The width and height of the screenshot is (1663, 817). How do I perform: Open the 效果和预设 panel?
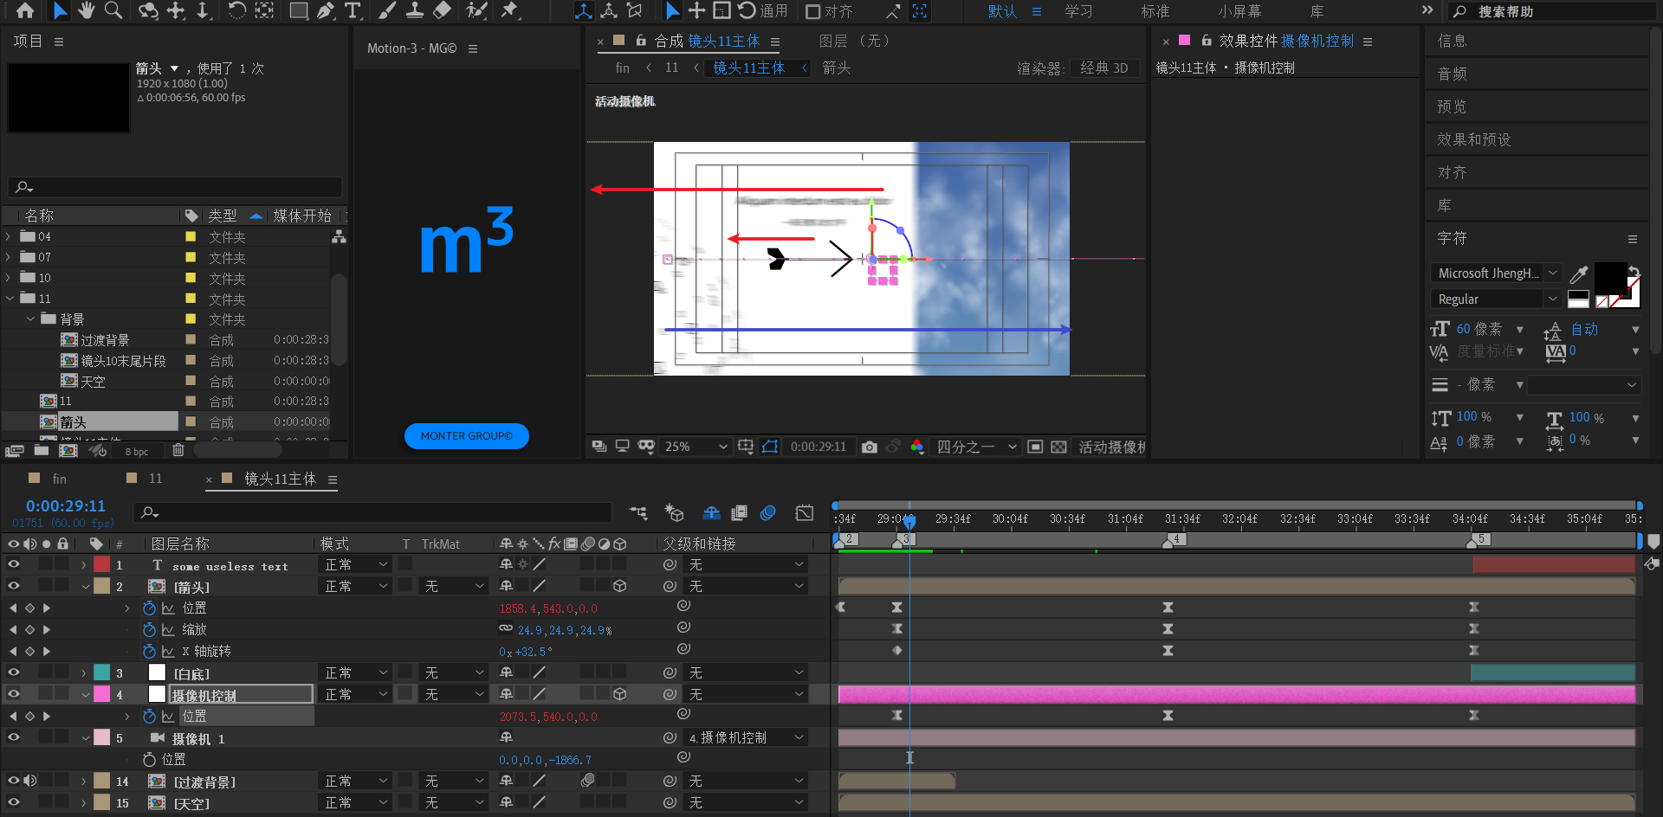pos(1473,139)
